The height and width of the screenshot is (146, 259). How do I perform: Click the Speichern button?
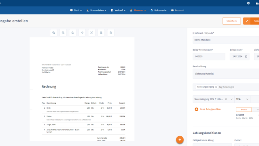[231, 21]
